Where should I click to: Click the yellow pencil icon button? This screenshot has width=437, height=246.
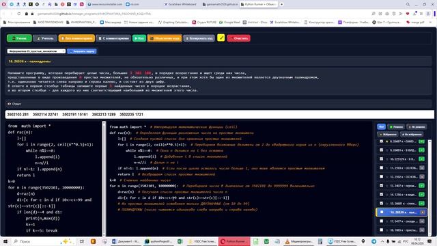[x=221, y=38]
